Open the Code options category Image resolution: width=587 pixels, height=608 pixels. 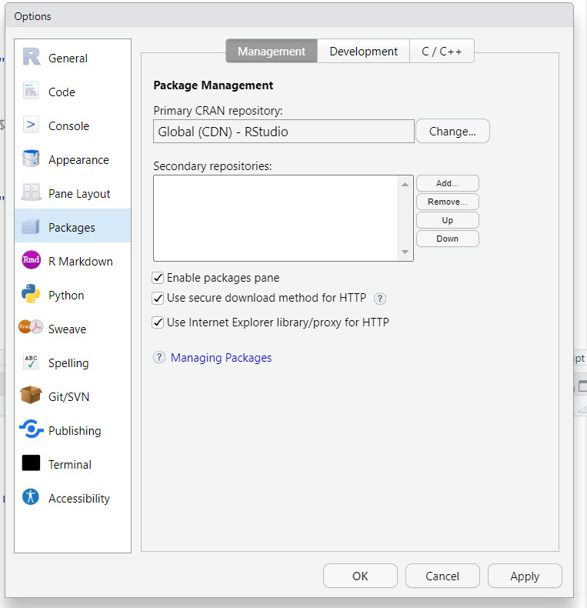coord(72,92)
